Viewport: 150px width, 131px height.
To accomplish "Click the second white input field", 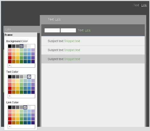I will click(x=68, y=30).
